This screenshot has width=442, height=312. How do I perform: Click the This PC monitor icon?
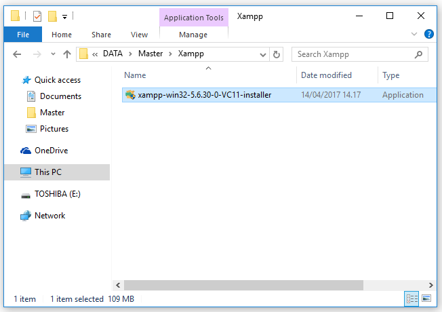pos(25,172)
